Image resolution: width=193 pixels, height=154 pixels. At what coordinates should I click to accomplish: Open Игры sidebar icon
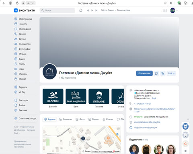click(x=16, y=69)
